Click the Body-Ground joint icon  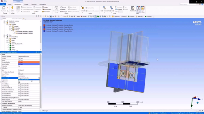[x=104, y=8]
